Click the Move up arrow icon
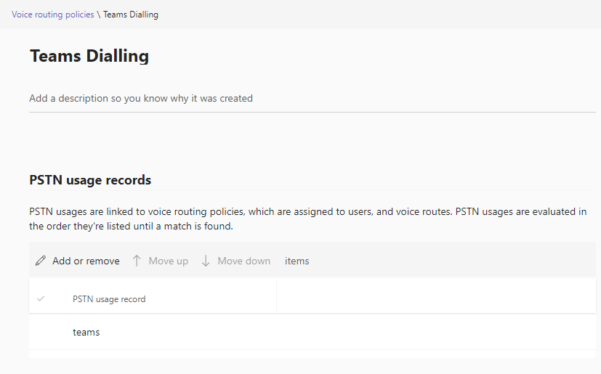Viewport: 601px width, 374px height. (137, 261)
